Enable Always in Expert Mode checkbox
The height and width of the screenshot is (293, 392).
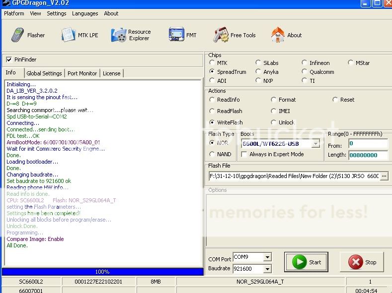tap(244, 154)
